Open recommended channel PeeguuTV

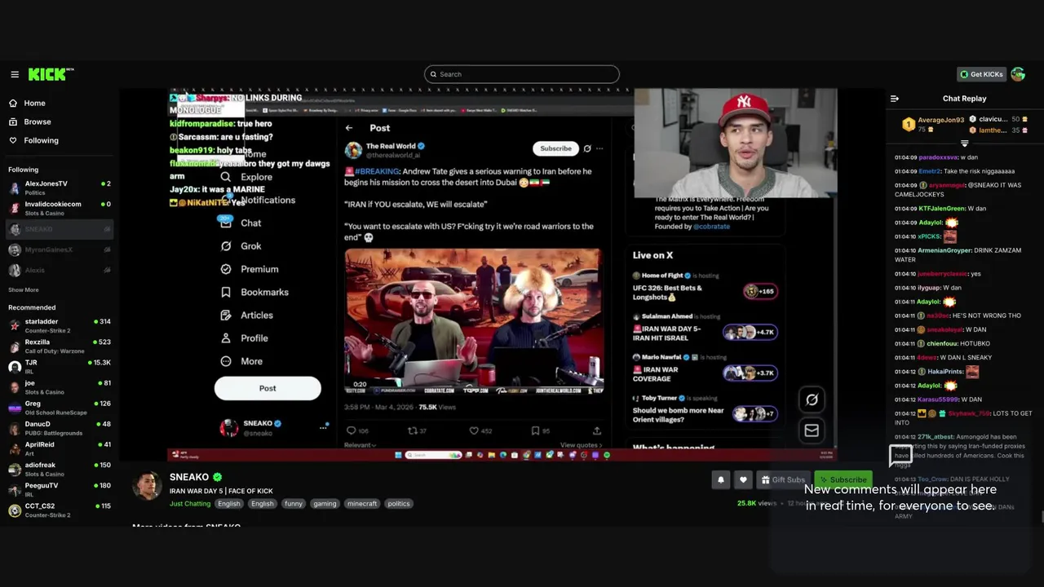click(x=59, y=489)
